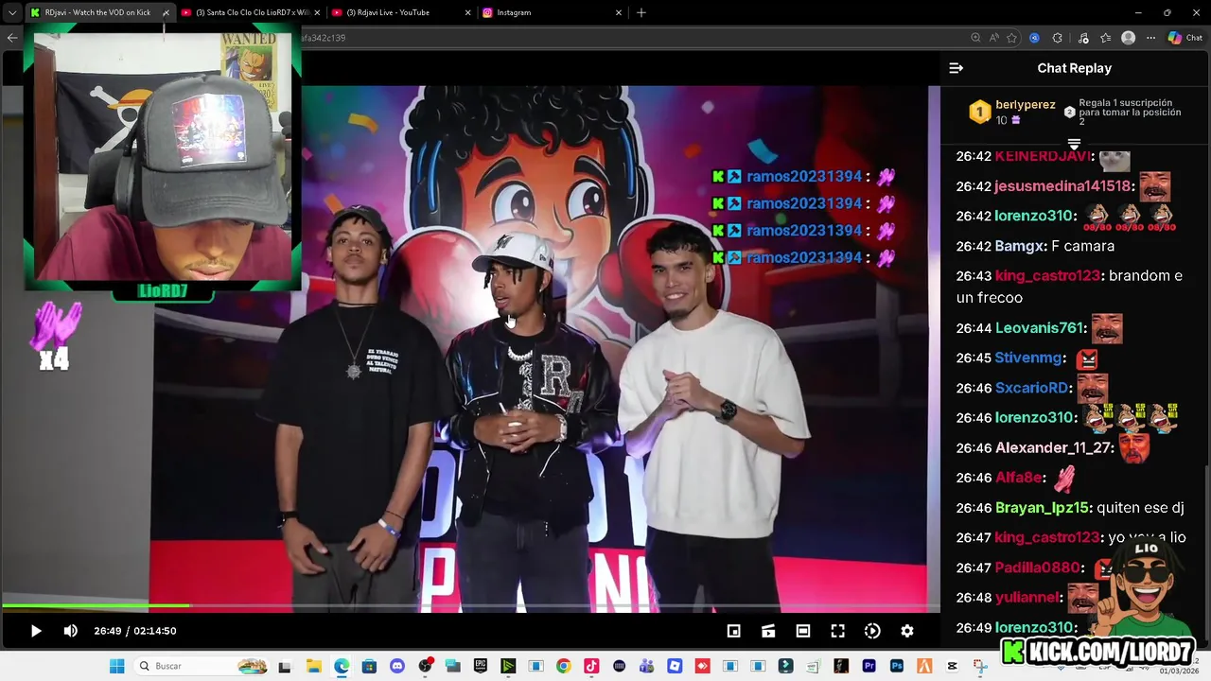
Task: Open Microsoft Edge from the taskbar
Action: coord(342,666)
